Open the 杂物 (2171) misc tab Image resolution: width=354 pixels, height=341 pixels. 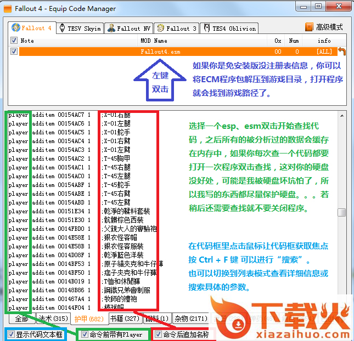click(x=191, y=319)
